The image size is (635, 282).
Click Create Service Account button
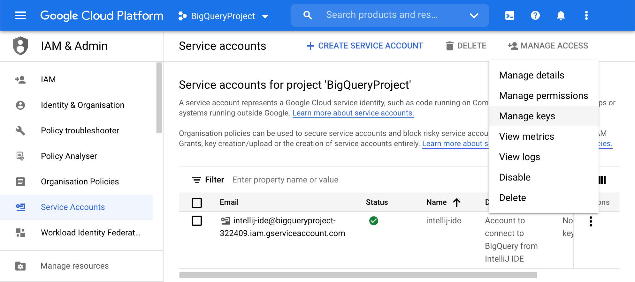pyautogui.click(x=365, y=46)
